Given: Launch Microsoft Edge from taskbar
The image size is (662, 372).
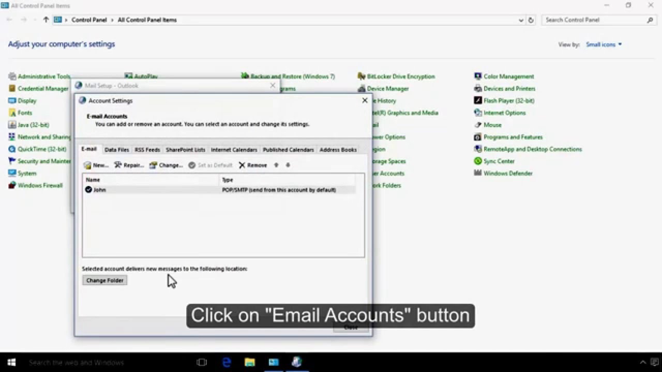Looking at the screenshot, I should [x=227, y=362].
